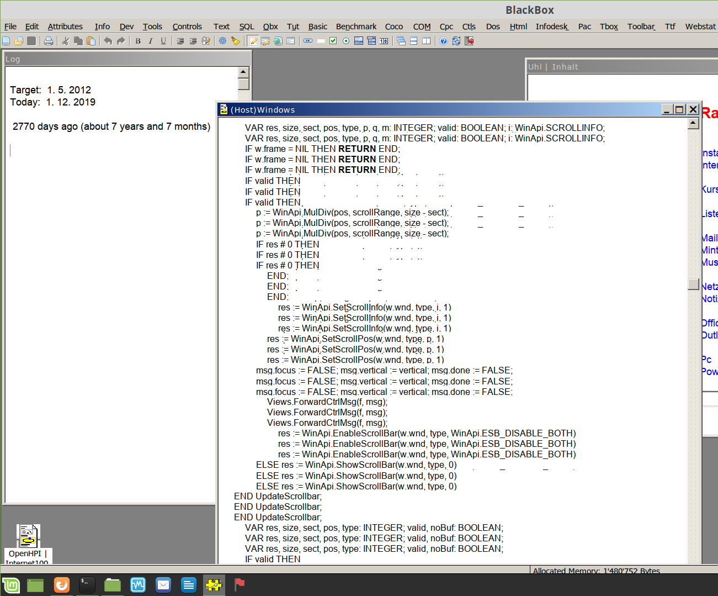Open the Benchmark menu

coord(356,27)
